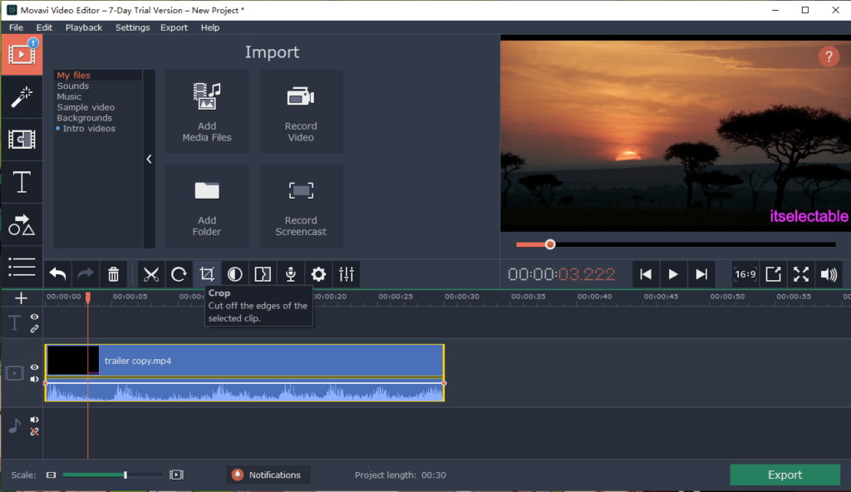Play the preview video

673,274
